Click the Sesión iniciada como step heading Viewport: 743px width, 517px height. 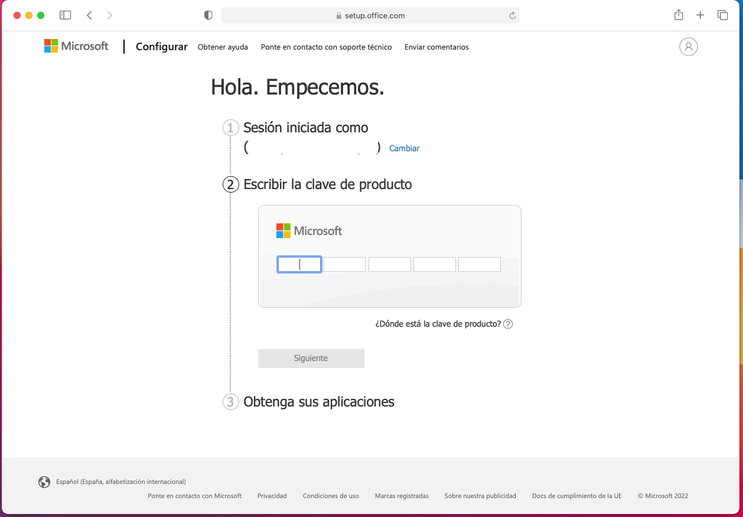(x=306, y=128)
